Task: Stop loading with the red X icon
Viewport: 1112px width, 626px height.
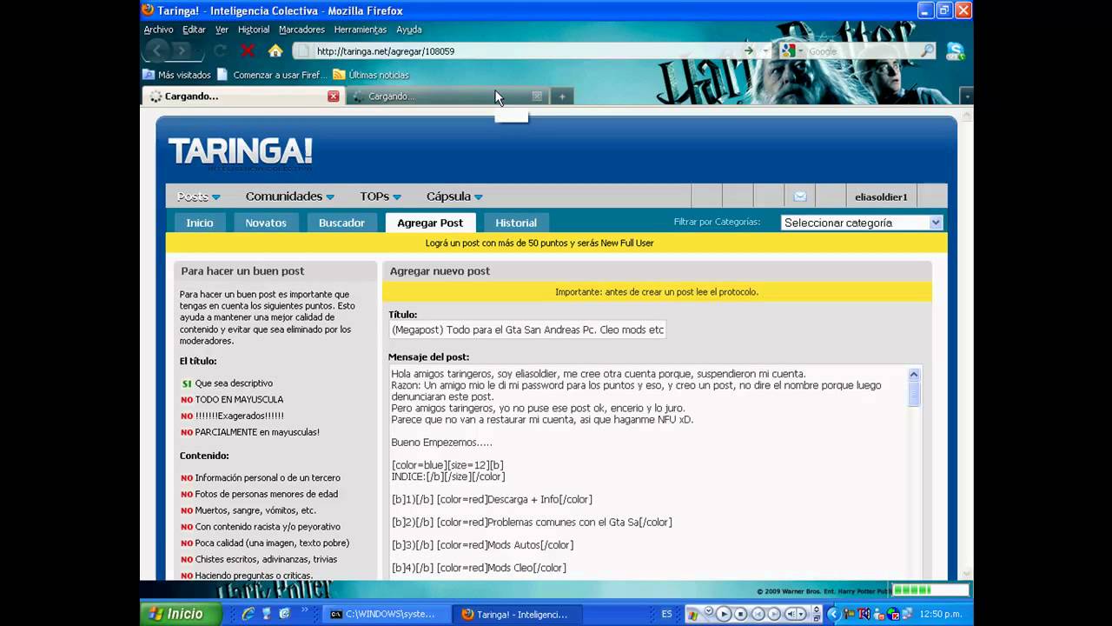Action: [x=248, y=51]
